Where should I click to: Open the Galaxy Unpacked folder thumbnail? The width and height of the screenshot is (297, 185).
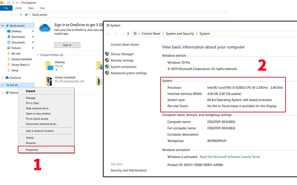coord(49,81)
